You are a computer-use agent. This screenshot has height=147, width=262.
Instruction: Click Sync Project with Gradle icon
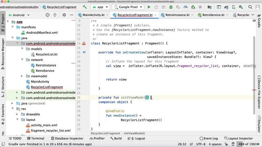(x=226, y=7)
